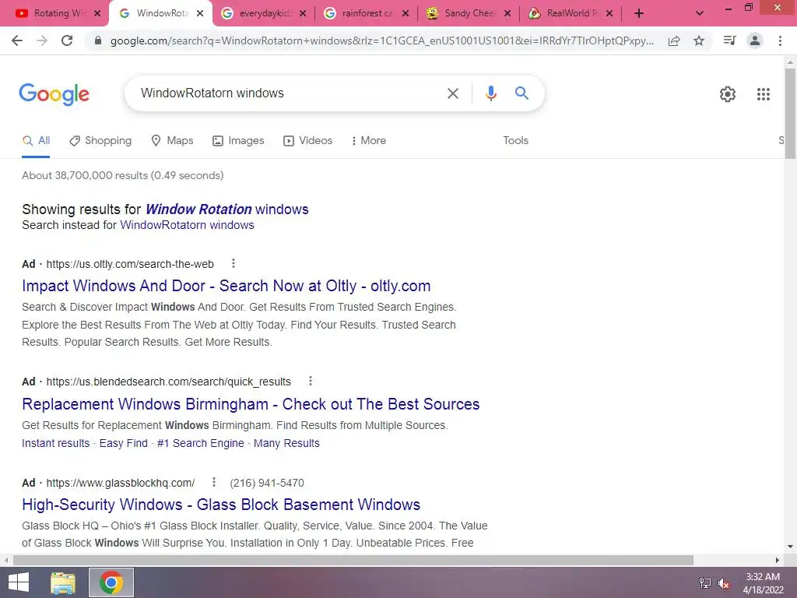The image size is (797, 598).
Task: View site security padlock info
Action: point(98,40)
